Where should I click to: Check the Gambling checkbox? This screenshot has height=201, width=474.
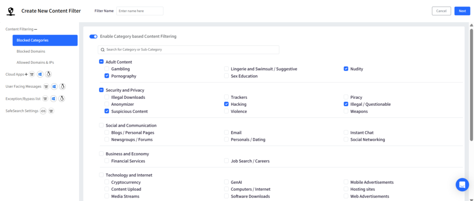107,69
